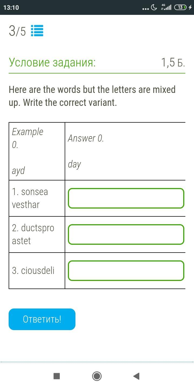
Task: Tap the Условие задания heading
Action: point(52,62)
